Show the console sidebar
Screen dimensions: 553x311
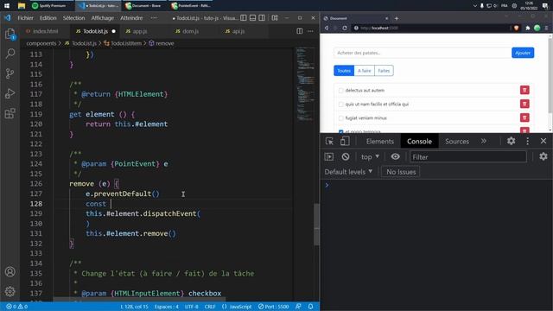click(329, 156)
